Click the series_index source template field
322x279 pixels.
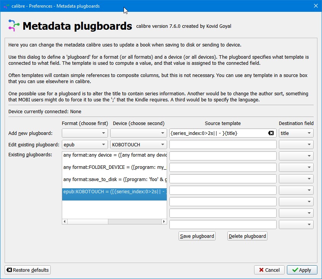(217, 133)
